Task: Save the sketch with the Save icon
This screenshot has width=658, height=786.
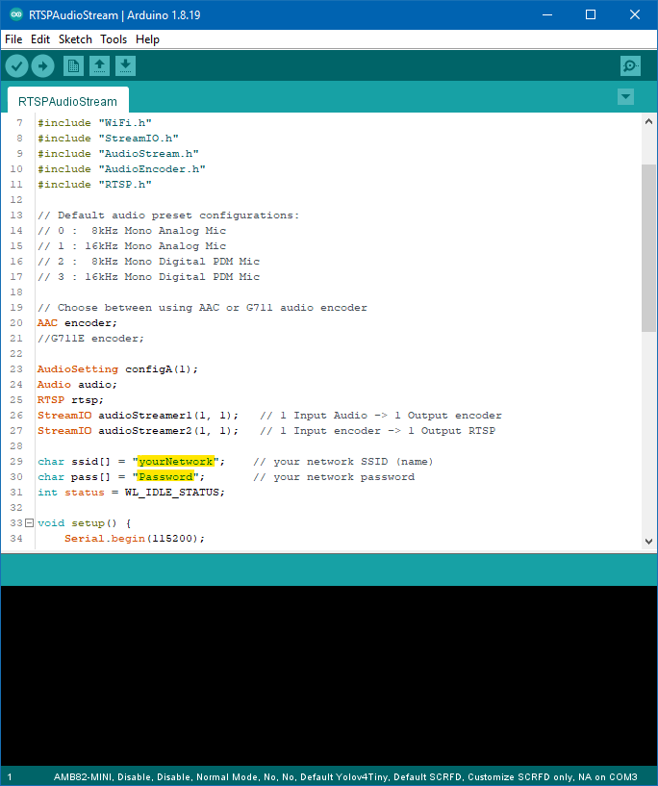Action: [125, 65]
